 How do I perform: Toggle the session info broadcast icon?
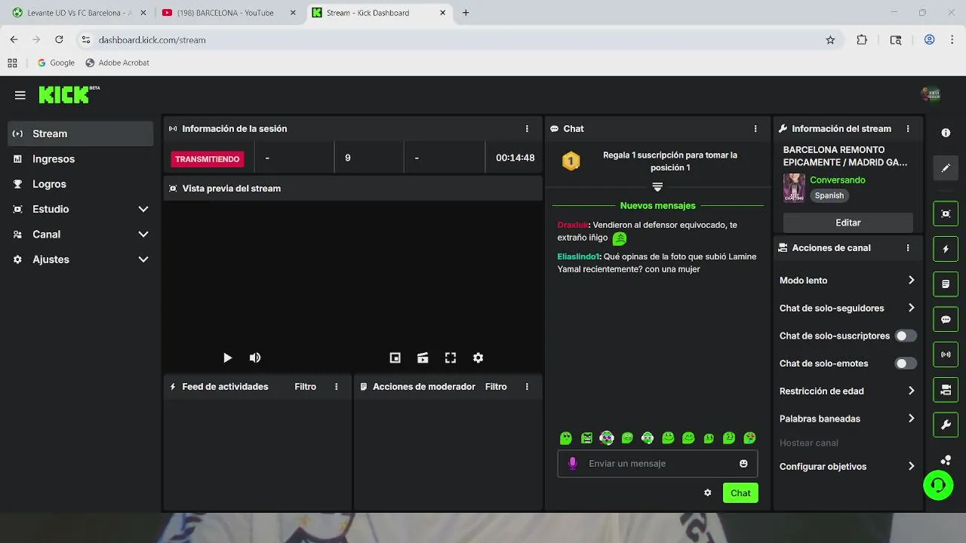[946, 354]
